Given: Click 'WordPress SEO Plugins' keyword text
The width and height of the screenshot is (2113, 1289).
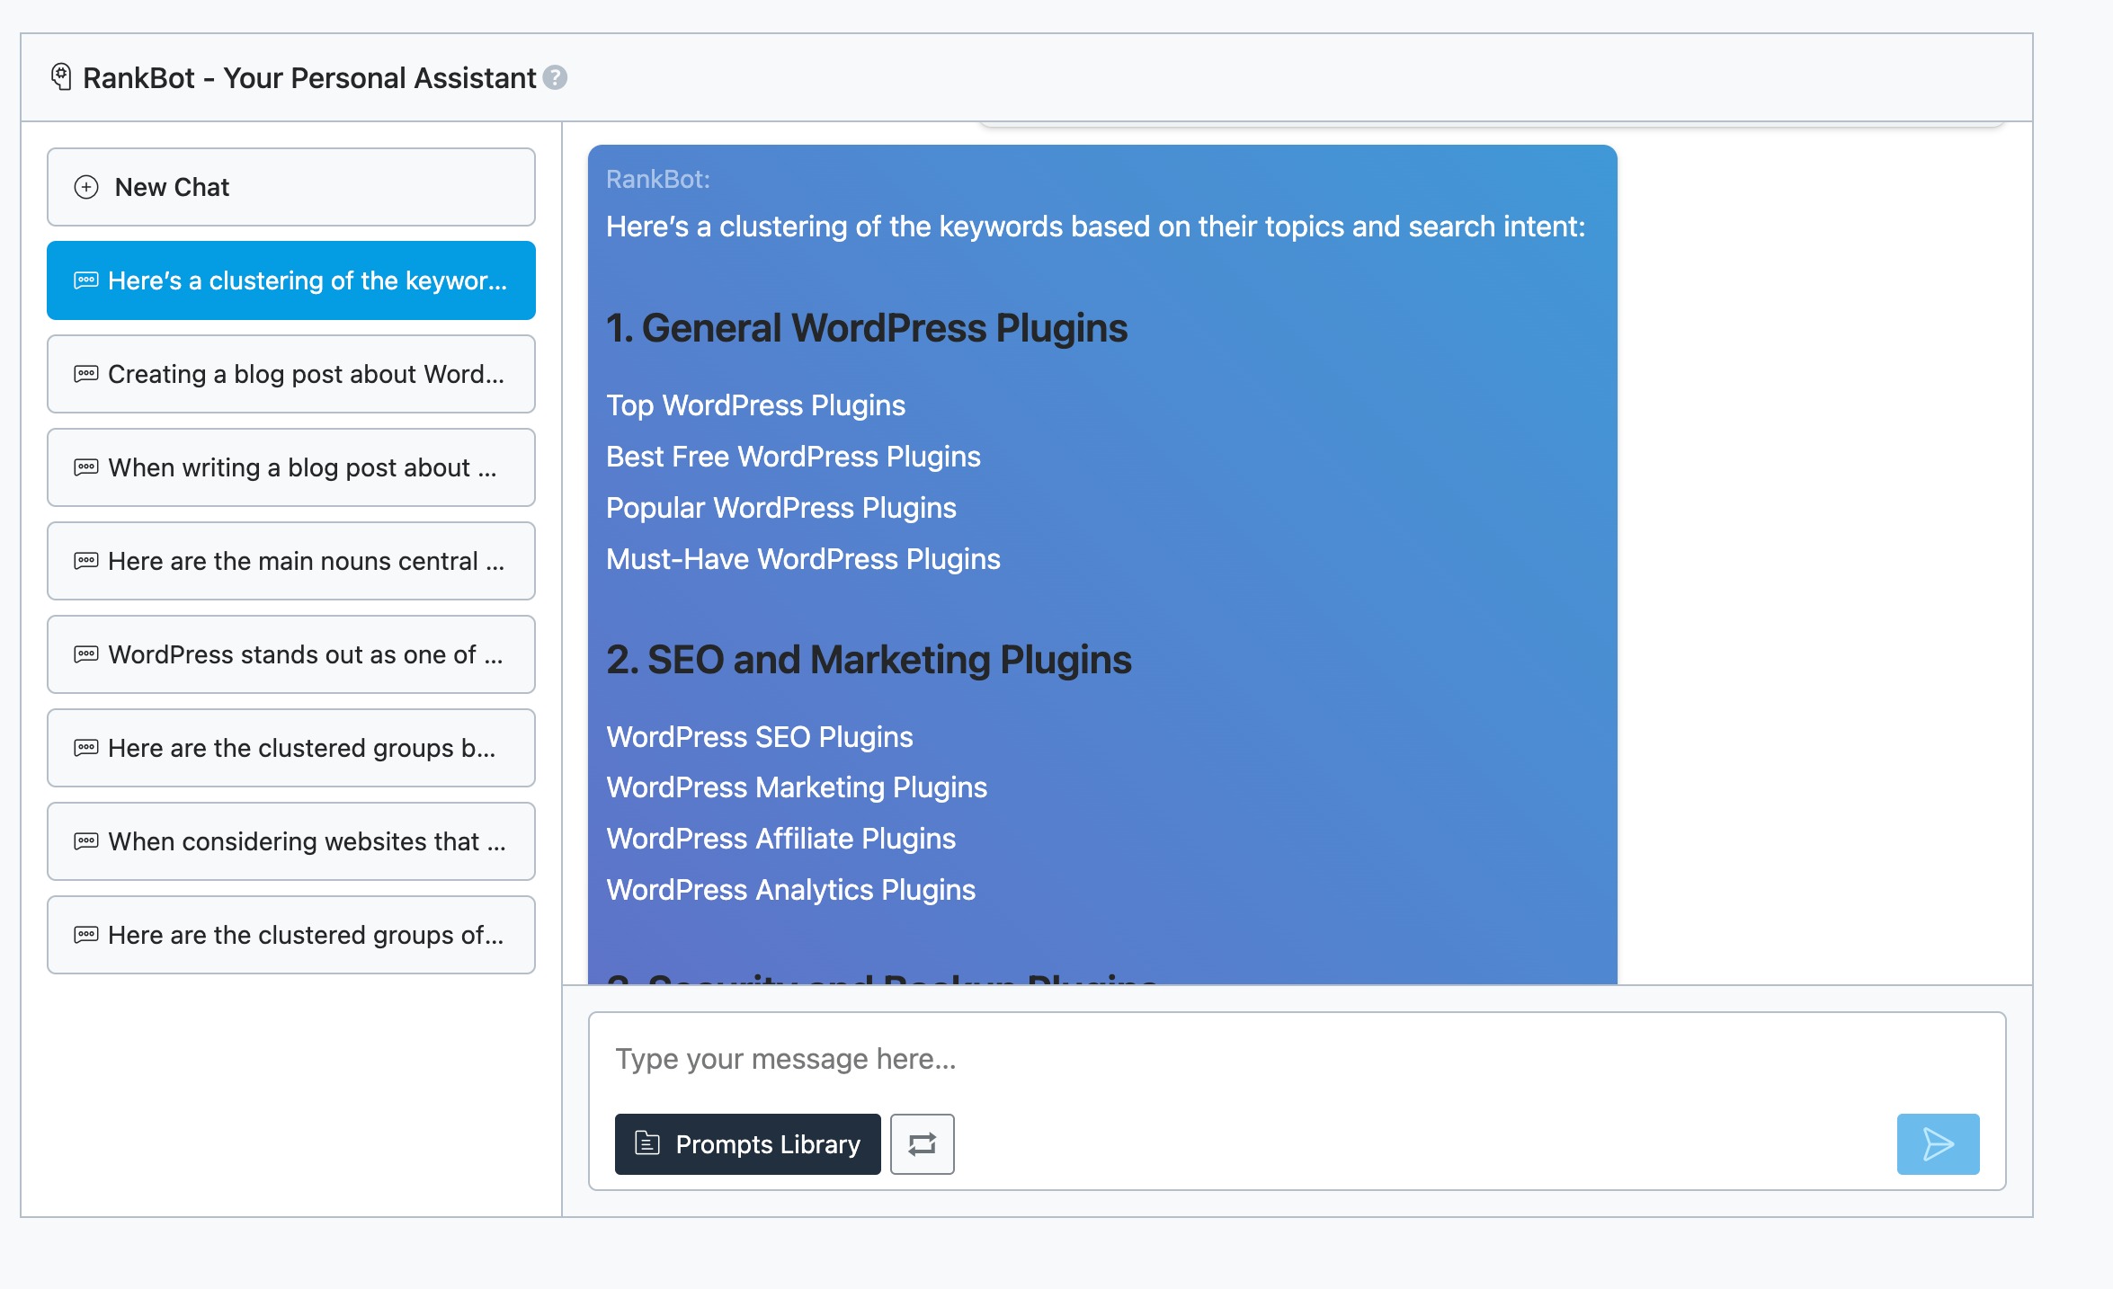Looking at the screenshot, I should click(759, 737).
